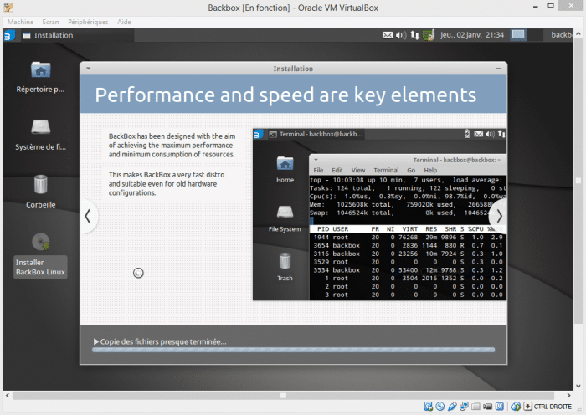Open the Aide menu
586x415 pixels.
click(x=124, y=22)
